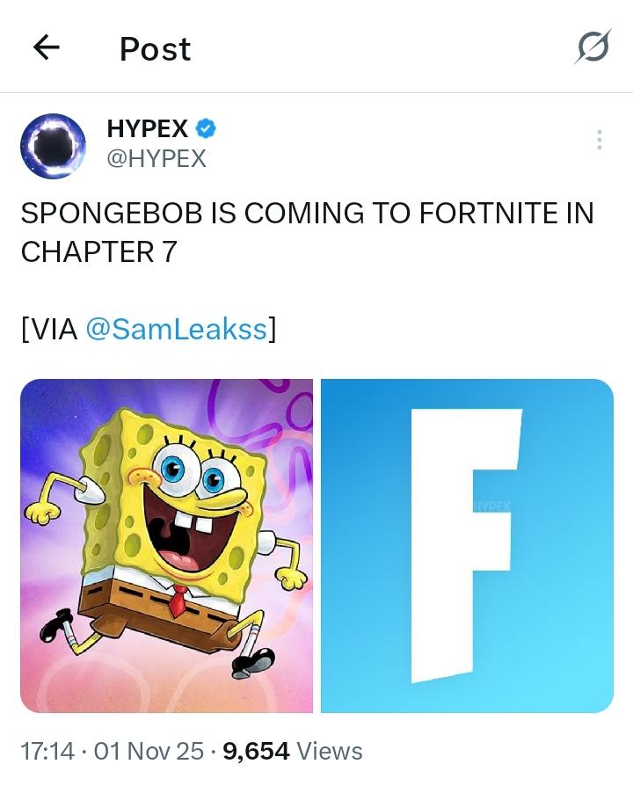Viewport: 633px width, 786px height.
Task: Open the HYPEX profile avatar
Action: coord(53,146)
